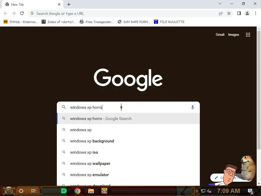Select the "windows xp emulator" suggestion
The width and height of the screenshot is (261, 196).
coord(128,175)
